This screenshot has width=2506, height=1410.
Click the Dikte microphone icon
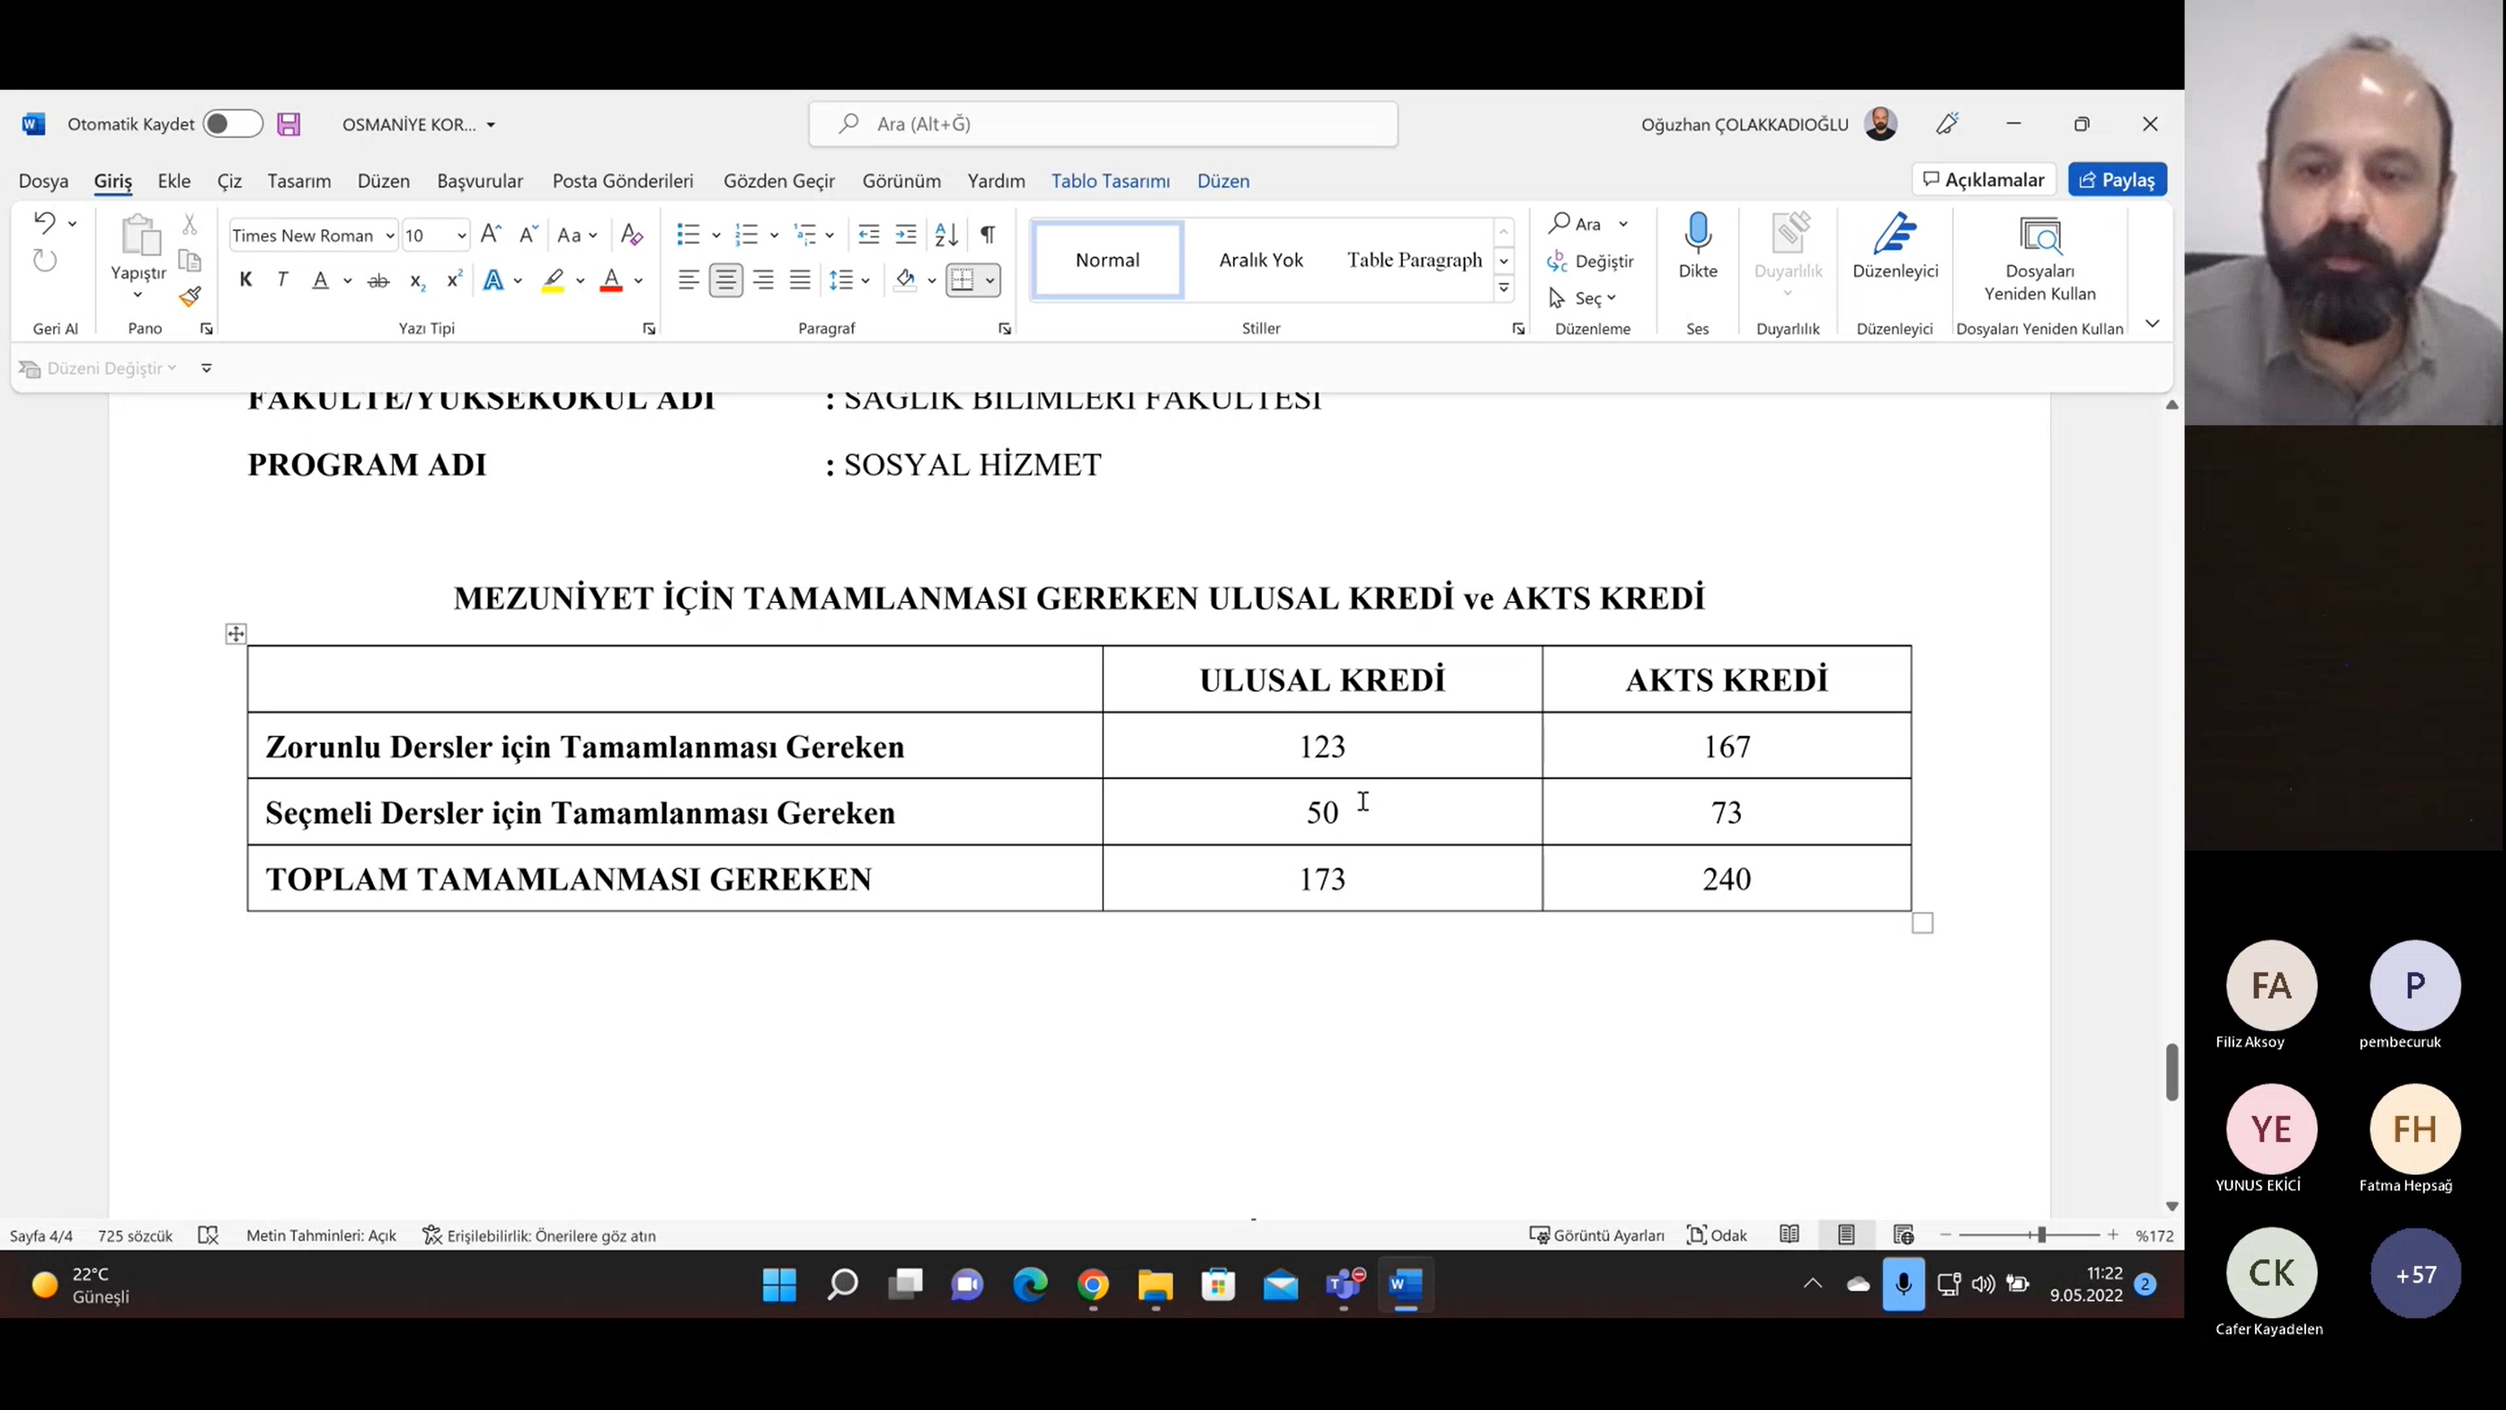tap(1697, 234)
